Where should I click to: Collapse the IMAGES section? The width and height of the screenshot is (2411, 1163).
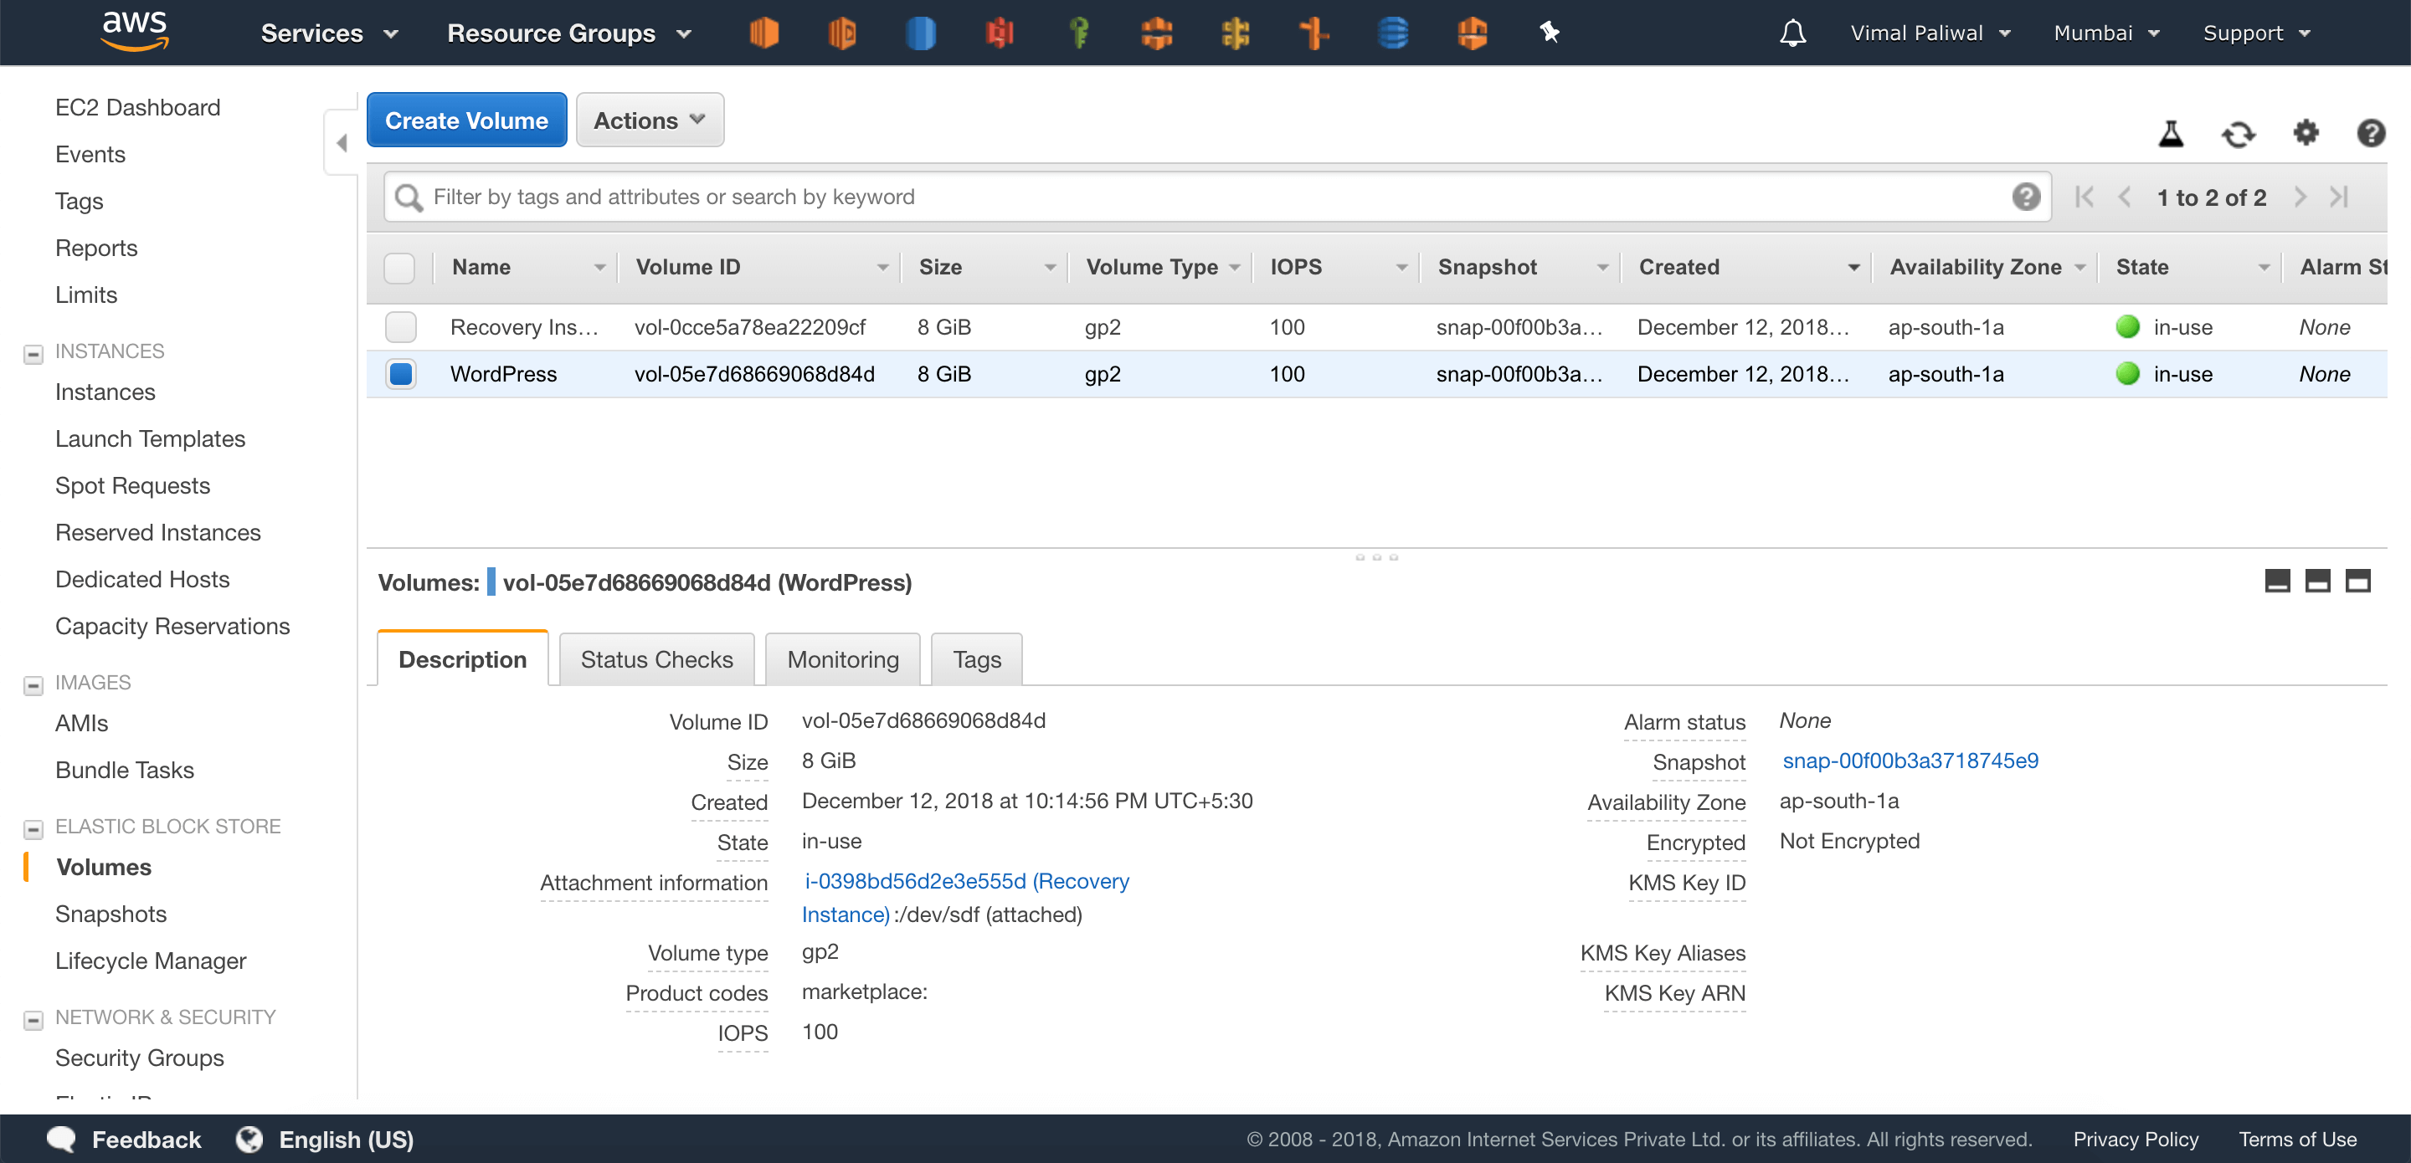click(x=33, y=685)
